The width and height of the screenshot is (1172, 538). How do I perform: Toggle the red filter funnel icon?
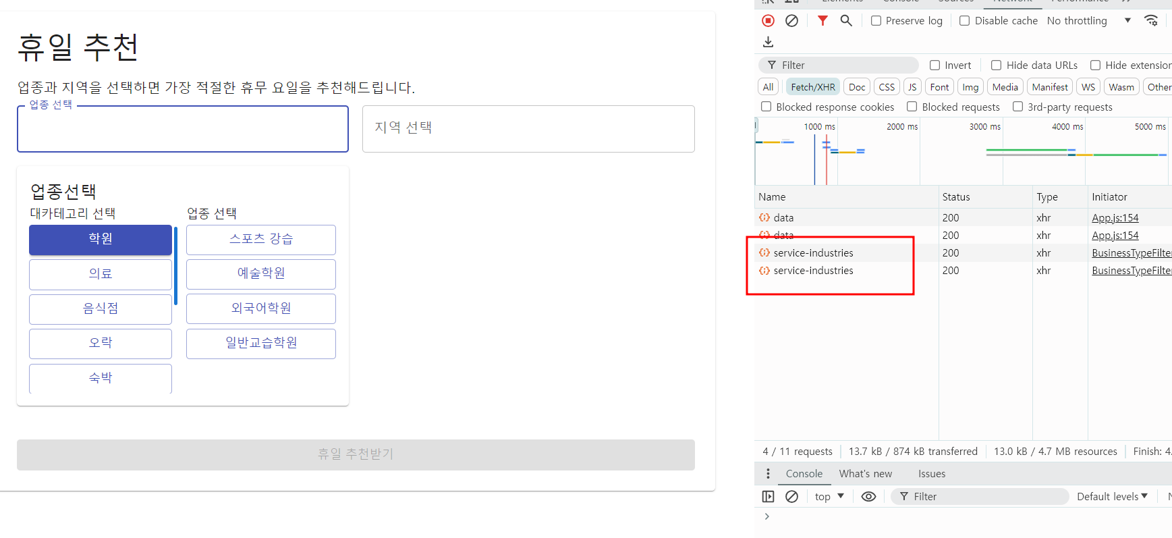coord(822,21)
